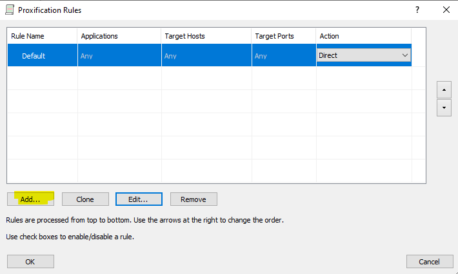Move rule up with the up arrow
The image size is (458, 274).
pos(444,89)
